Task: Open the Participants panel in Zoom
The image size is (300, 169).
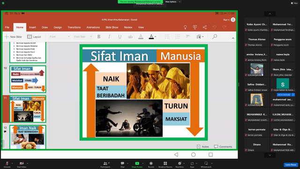Action: [x=105, y=164]
